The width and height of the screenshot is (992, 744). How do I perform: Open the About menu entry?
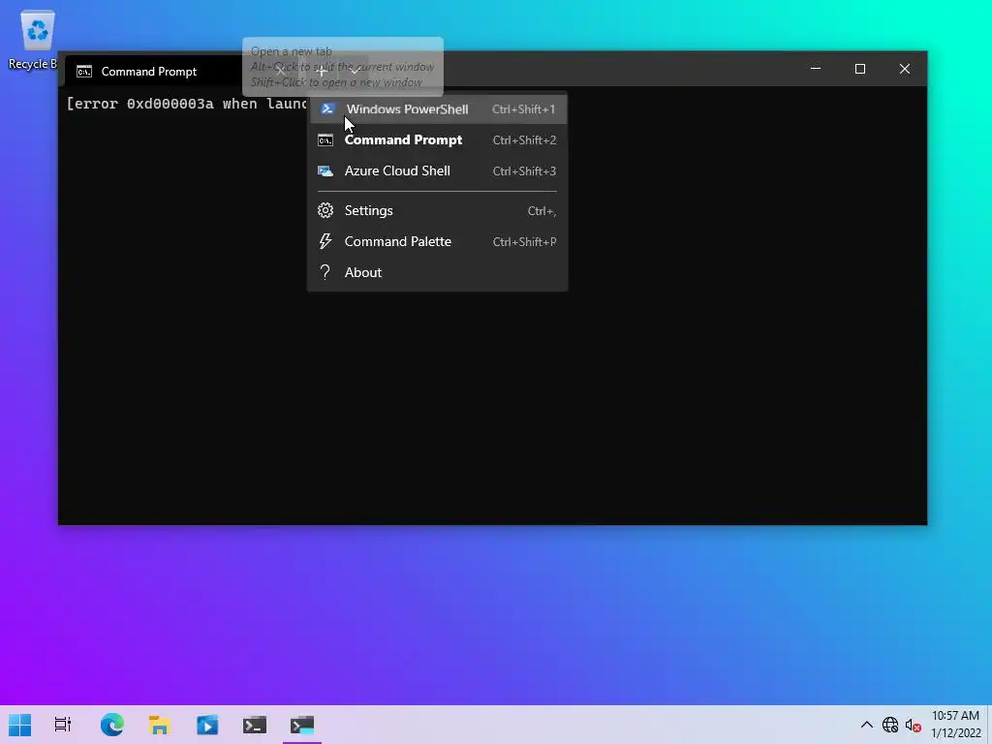coord(438,272)
